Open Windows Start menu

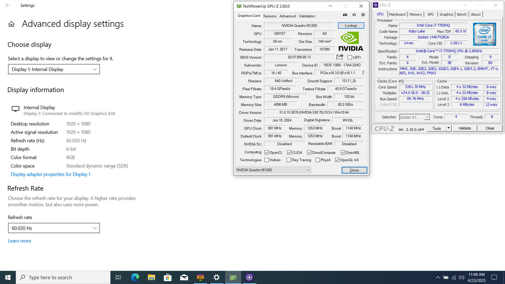[8, 277]
